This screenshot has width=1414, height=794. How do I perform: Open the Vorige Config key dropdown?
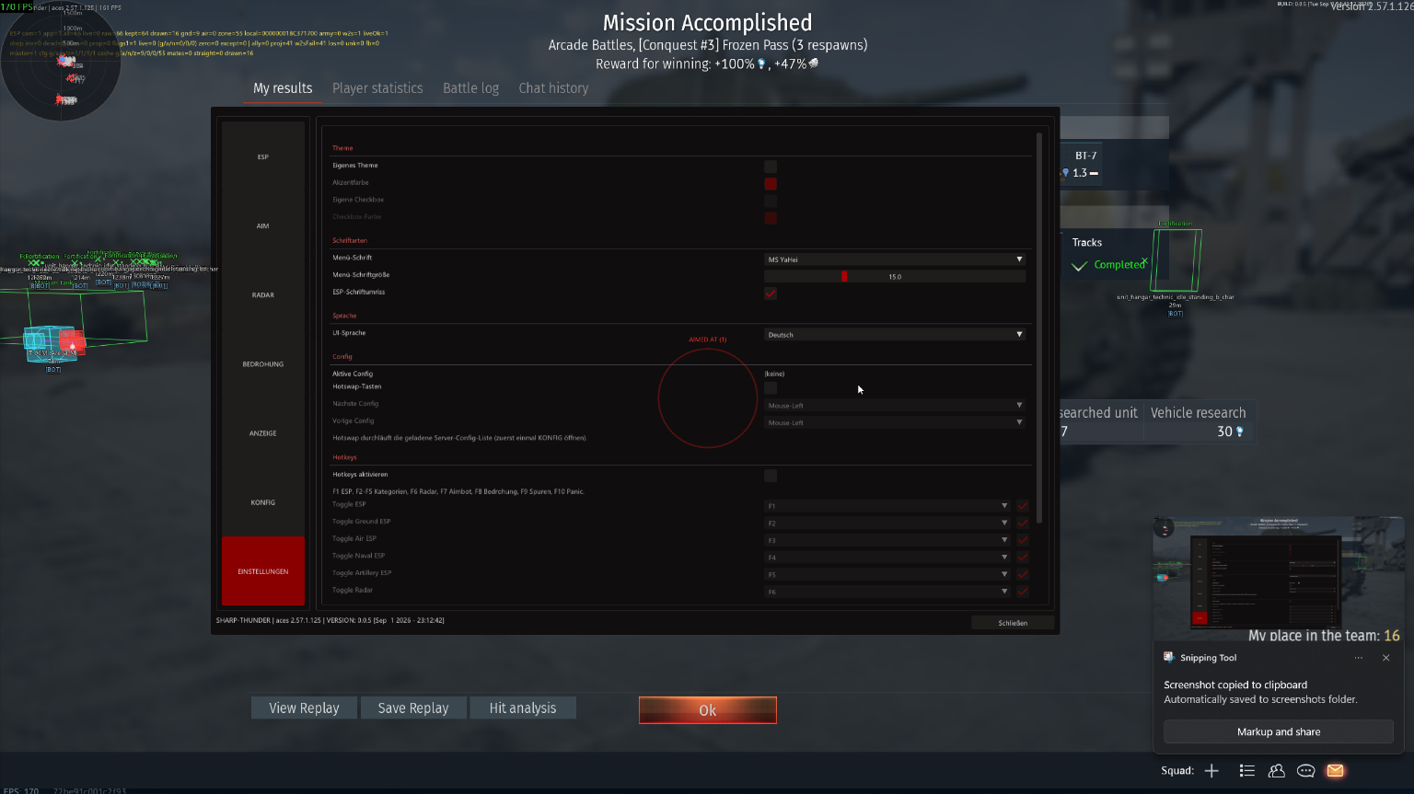point(895,422)
